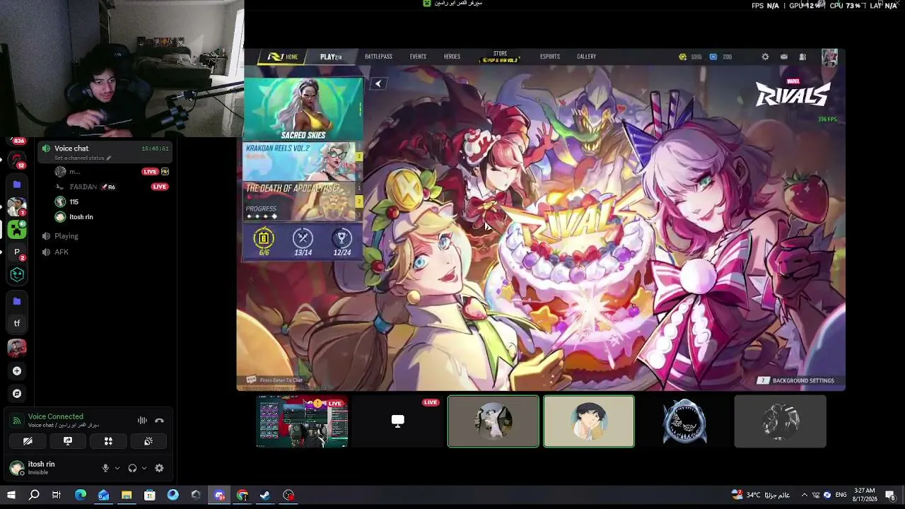This screenshot has height=509, width=905.
Task: Open Discord user settings gear
Action: (159, 468)
